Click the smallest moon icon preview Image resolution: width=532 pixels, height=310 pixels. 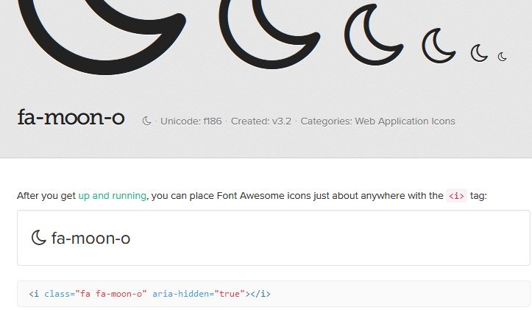[x=502, y=57]
